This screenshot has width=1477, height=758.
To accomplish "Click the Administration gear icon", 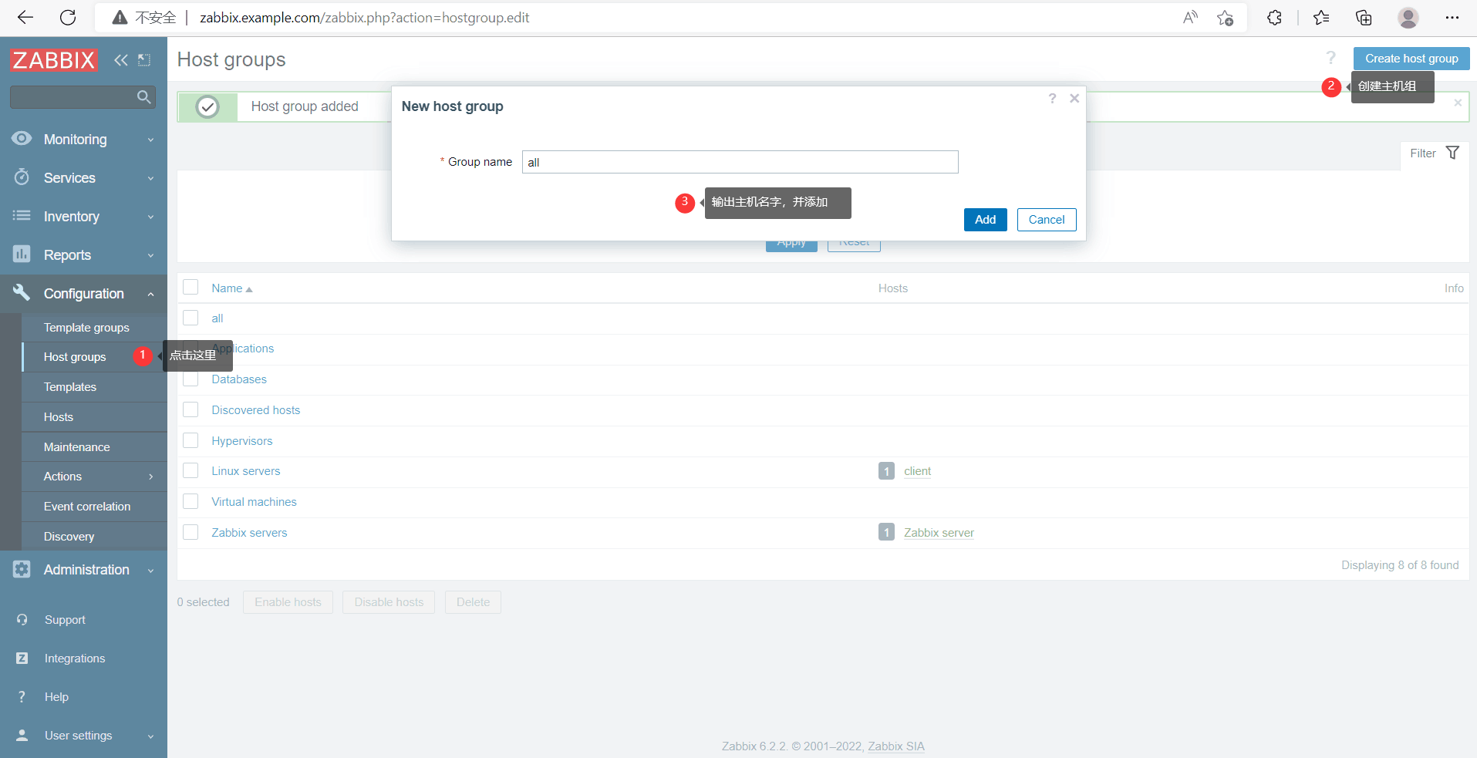I will 22,569.
